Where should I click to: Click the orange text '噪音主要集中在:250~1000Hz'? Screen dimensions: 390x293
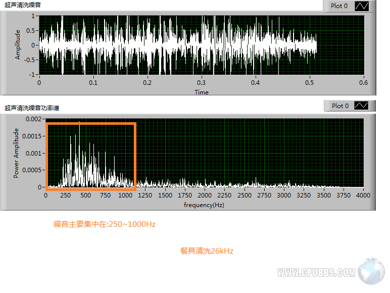(x=105, y=224)
